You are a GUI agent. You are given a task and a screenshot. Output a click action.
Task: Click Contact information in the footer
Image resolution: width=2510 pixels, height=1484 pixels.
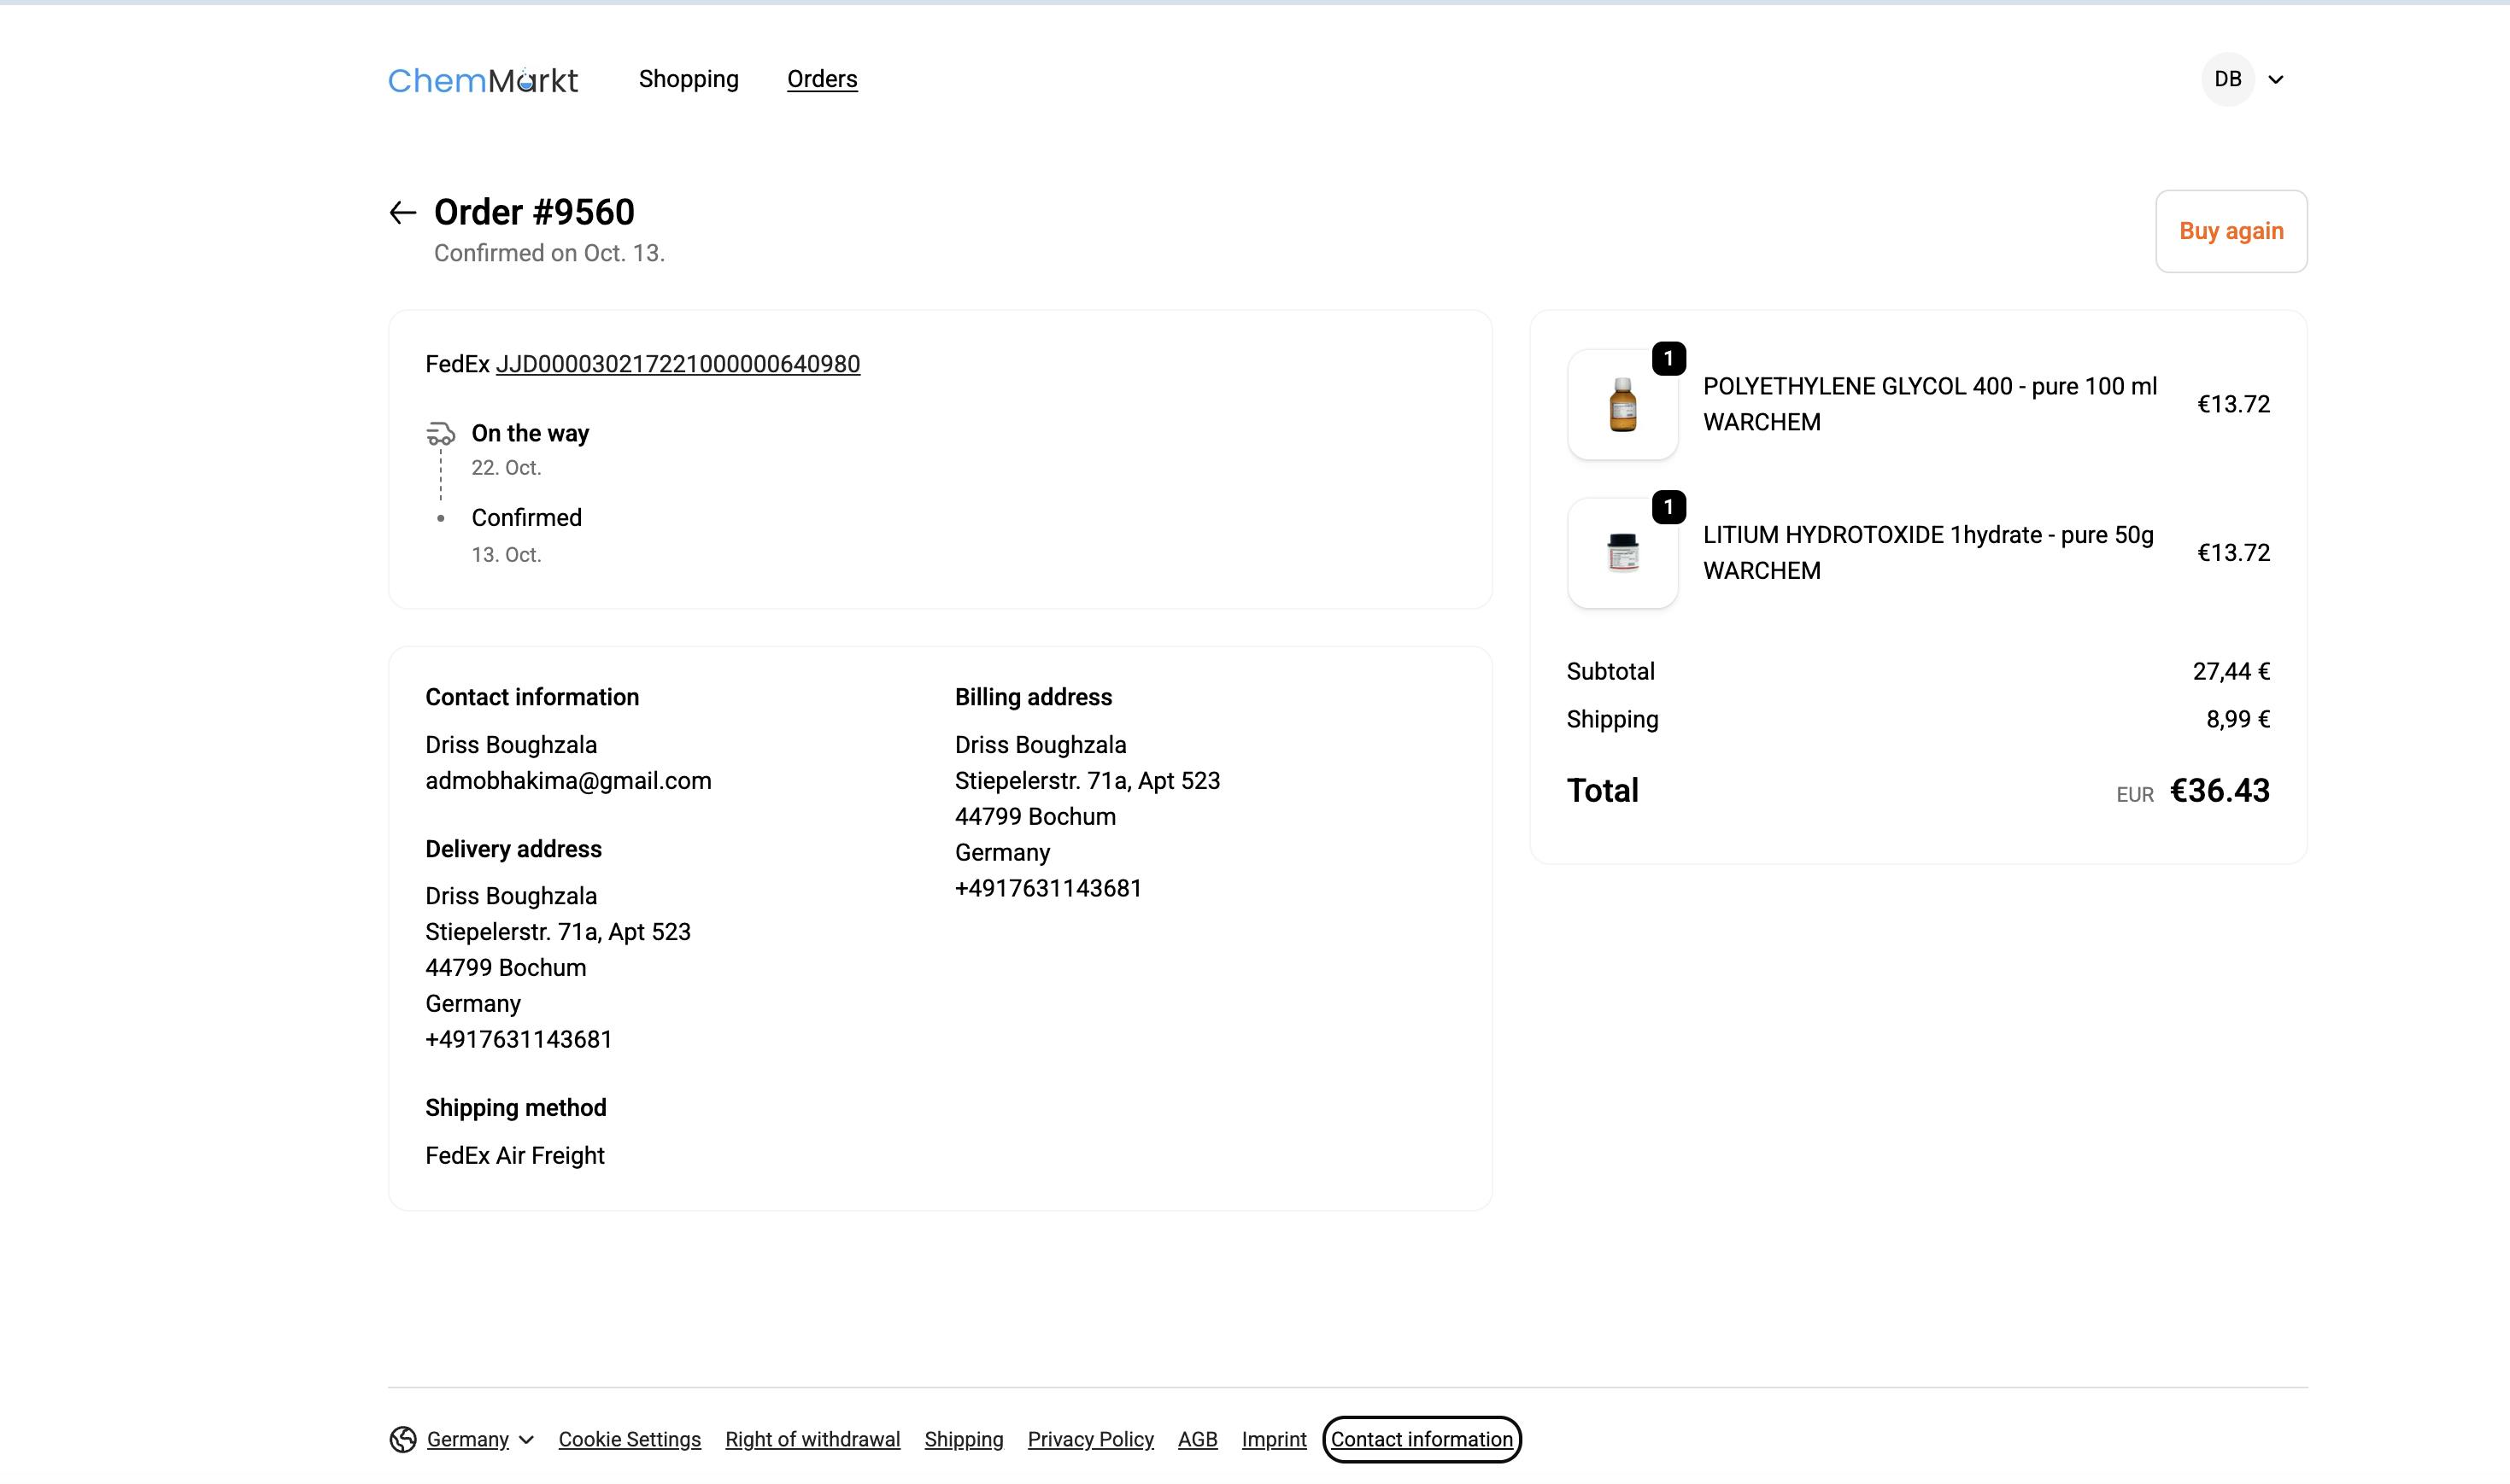pyautogui.click(x=1421, y=1439)
